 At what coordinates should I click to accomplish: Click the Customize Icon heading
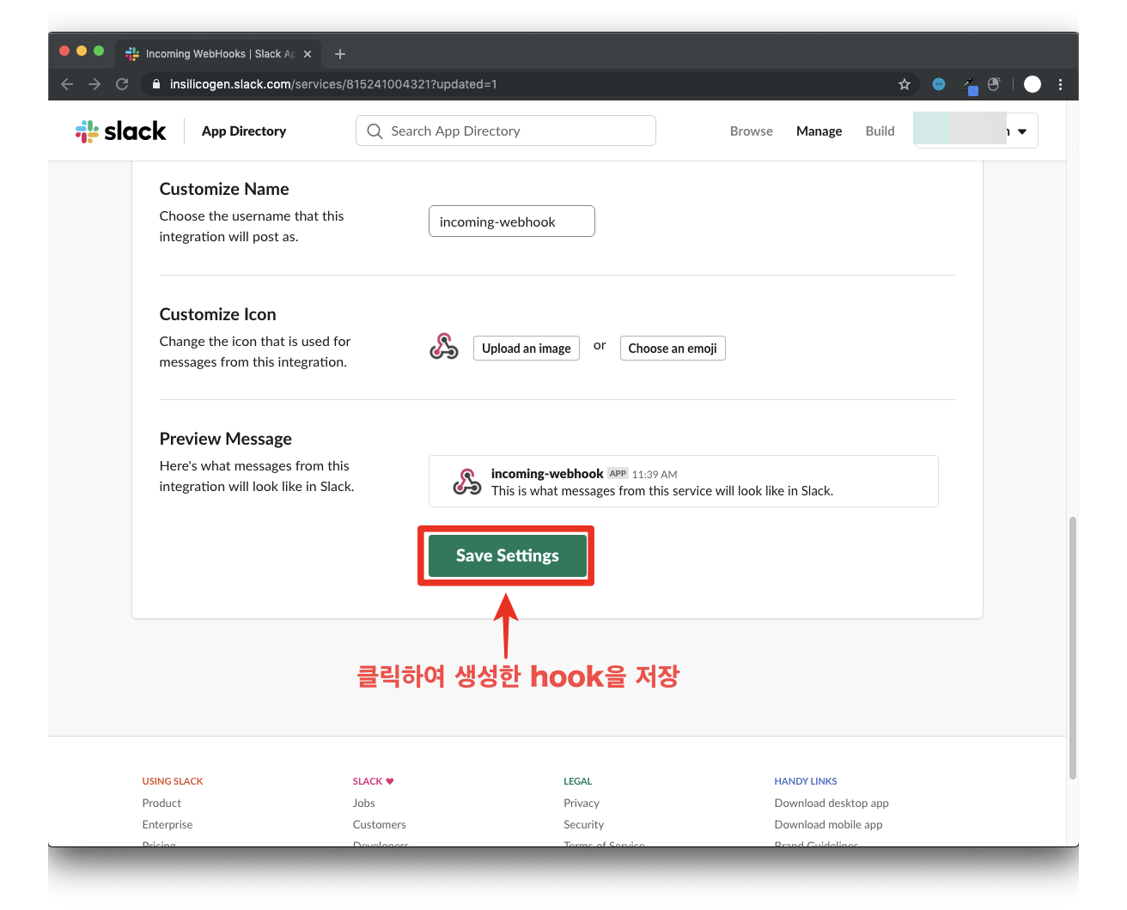(217, 314)
